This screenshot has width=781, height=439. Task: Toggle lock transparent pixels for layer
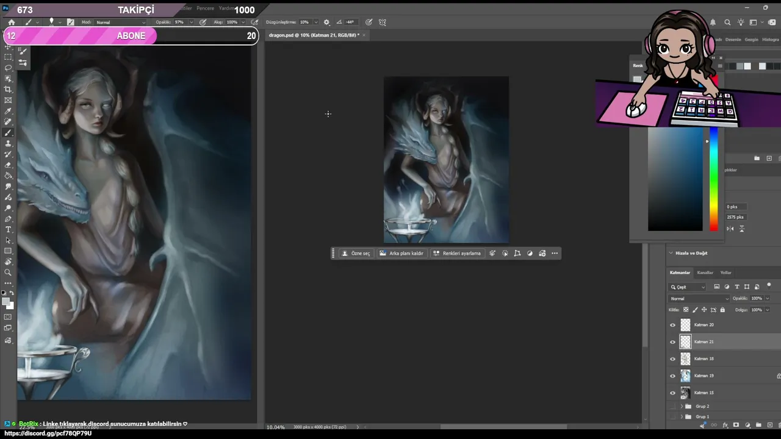pos(686,310)
